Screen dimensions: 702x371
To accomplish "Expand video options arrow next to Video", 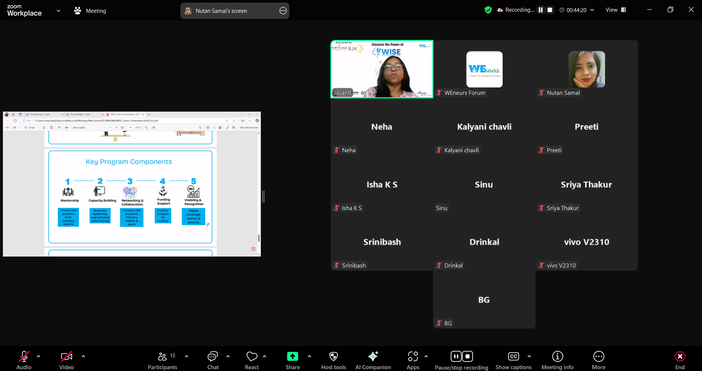I will 83,356.
